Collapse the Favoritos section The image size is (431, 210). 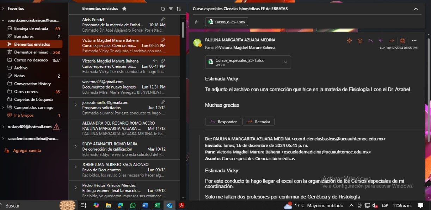(x=4, y=8)
